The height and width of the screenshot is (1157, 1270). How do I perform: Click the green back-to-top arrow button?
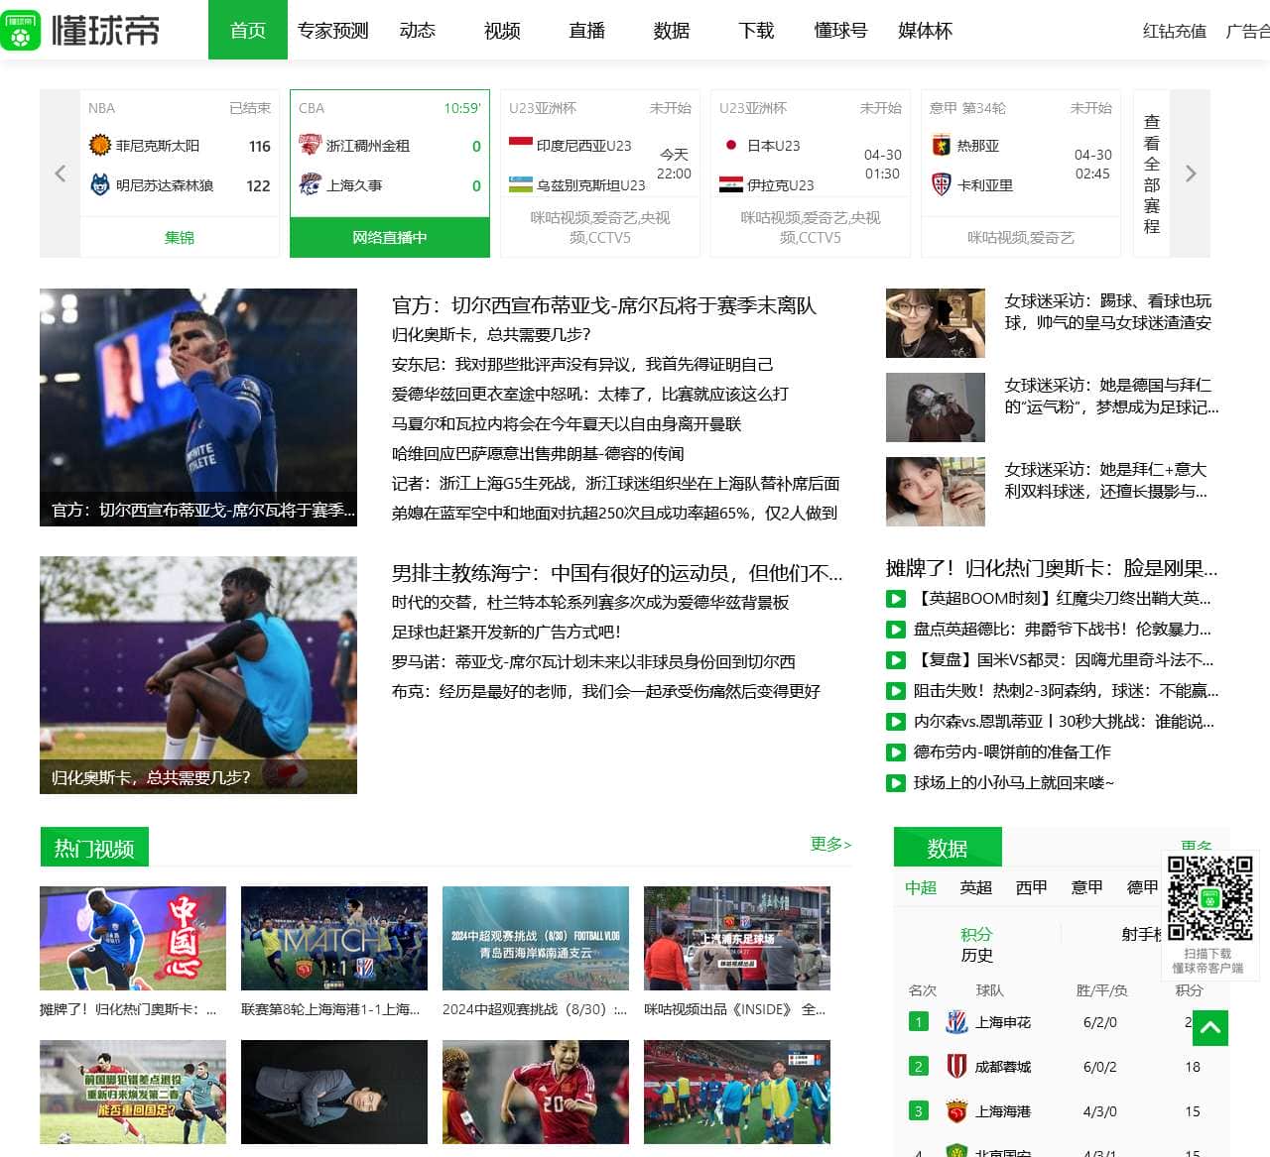click(x=1210, y=1028)
